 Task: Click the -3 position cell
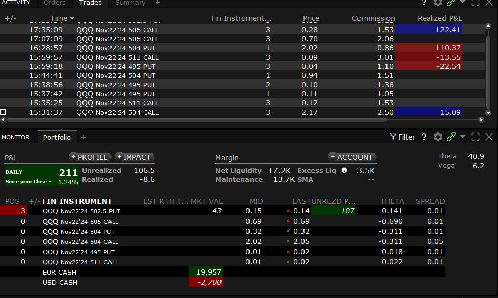14,211
